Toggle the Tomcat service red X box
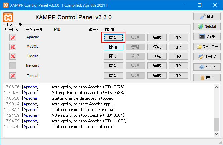Image resolution: width=223 pixels, height=145 pixels. [13, 76]
